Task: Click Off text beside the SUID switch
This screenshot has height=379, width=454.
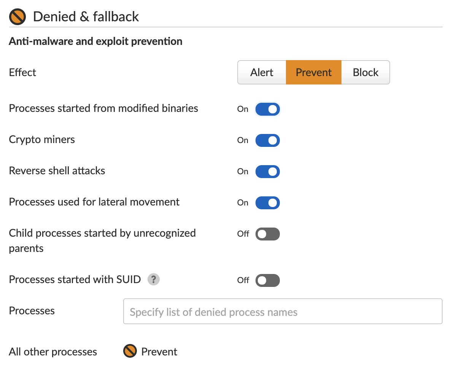Action: (x=243, y=280)
